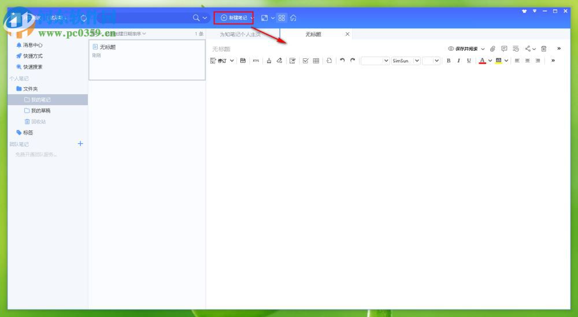Screen dimensions: 578x317
Task: Open the highlight color picker dropdown arrow
Action: tap(506, 61)
